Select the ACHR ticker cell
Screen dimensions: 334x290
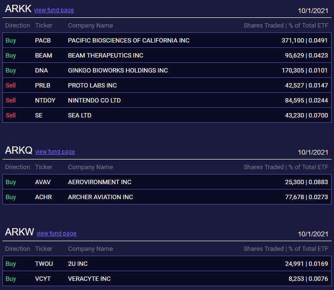[44, 197]
